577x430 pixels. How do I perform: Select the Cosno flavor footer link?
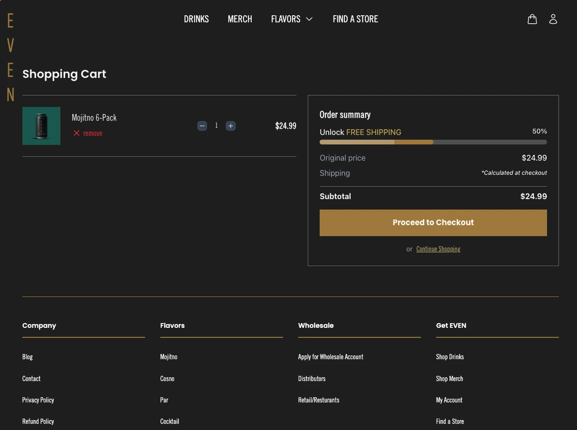(x=167, y=379)
